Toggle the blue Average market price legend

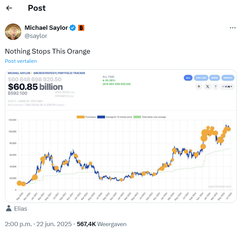(101, 117)
